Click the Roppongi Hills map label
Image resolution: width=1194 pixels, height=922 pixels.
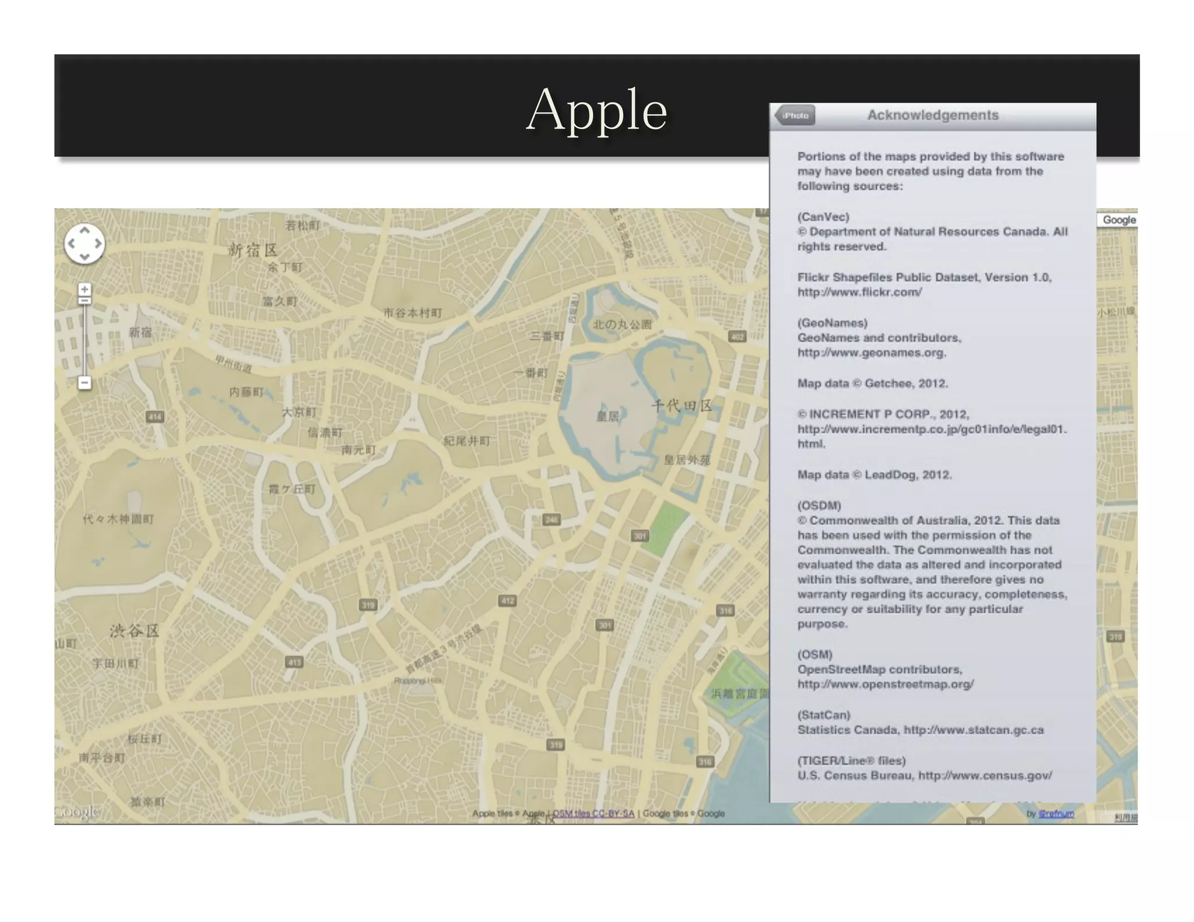418,681
